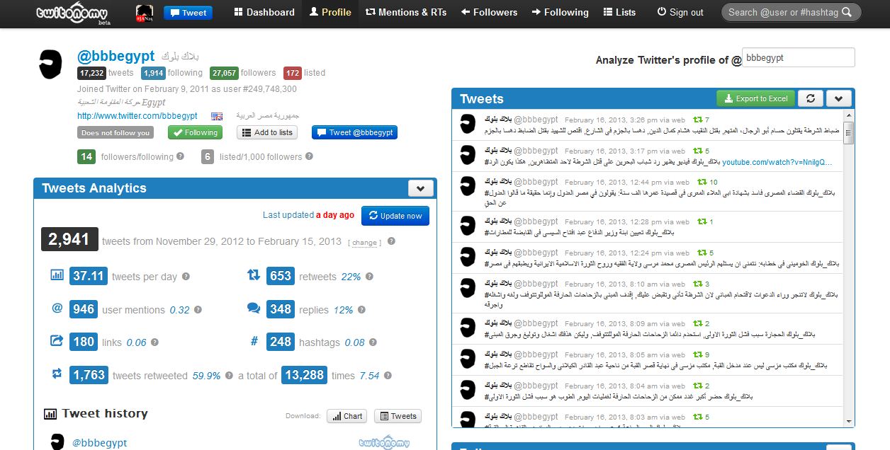Collapse the Tweets panel with chevron
890x450 pixels.
pyautogui.click(x=839, y=98)
